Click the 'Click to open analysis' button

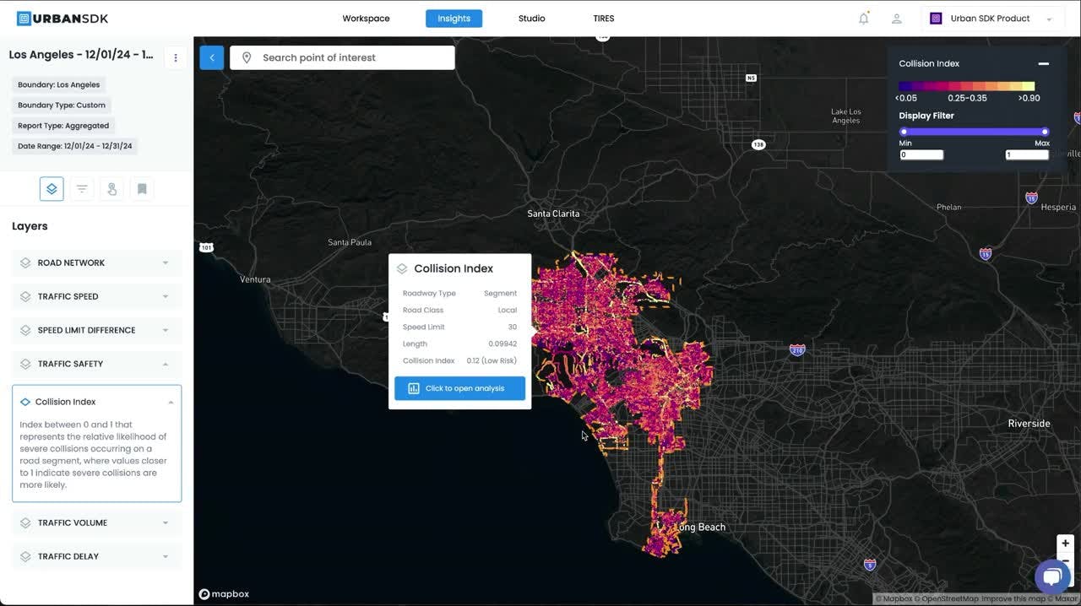tap(459, 388)
